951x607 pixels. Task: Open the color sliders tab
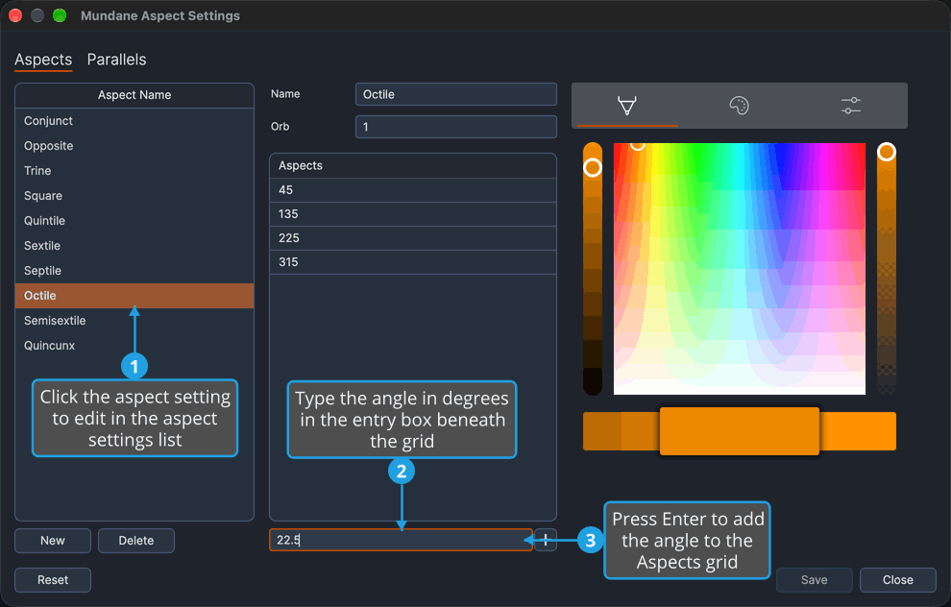[x=851, y=106]
